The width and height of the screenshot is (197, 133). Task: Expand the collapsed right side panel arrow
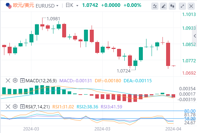click(195, 36)
